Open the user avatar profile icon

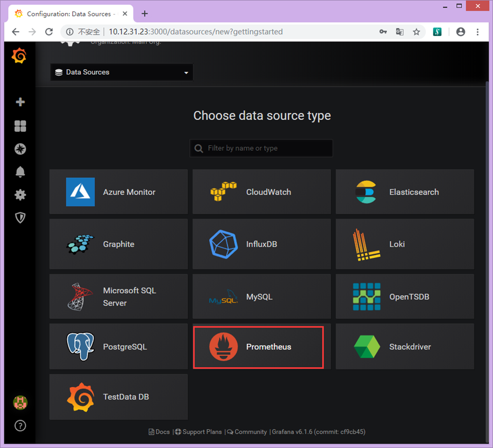(20, 402)
